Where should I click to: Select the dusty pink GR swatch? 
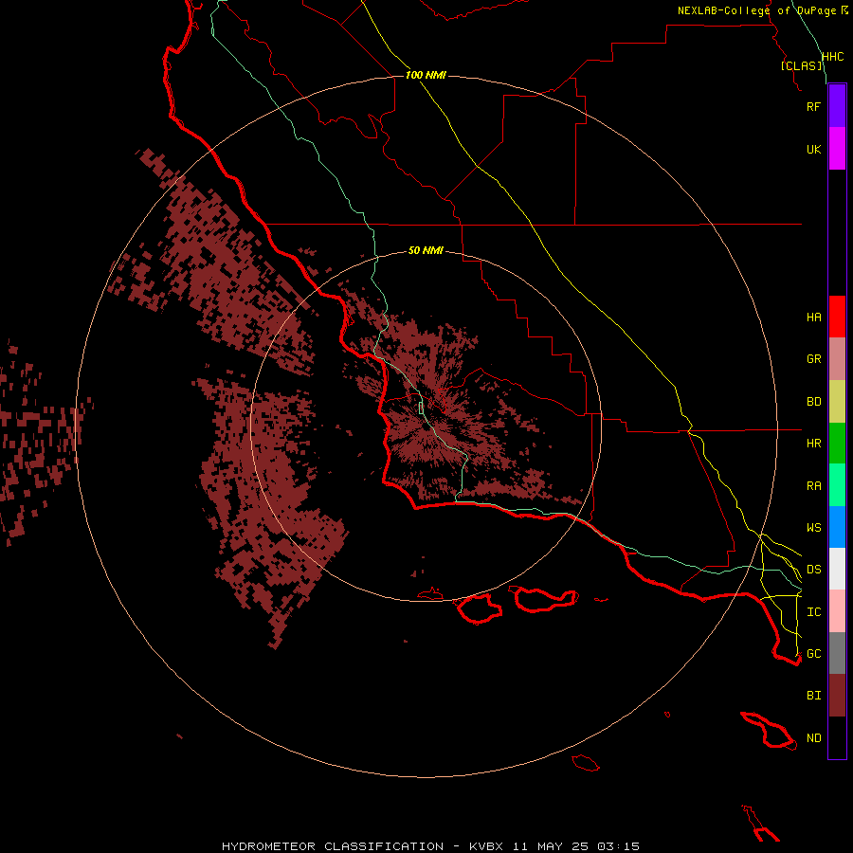[837, 358]
